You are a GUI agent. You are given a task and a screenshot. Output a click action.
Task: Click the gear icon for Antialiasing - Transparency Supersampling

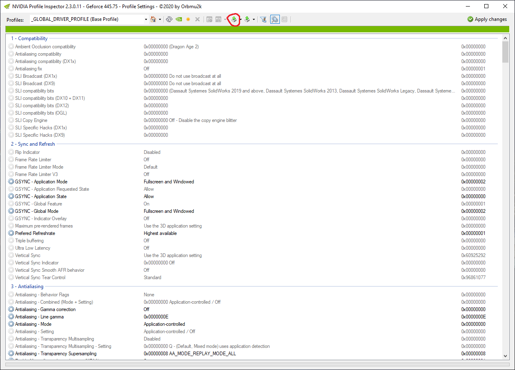[11, 354]
